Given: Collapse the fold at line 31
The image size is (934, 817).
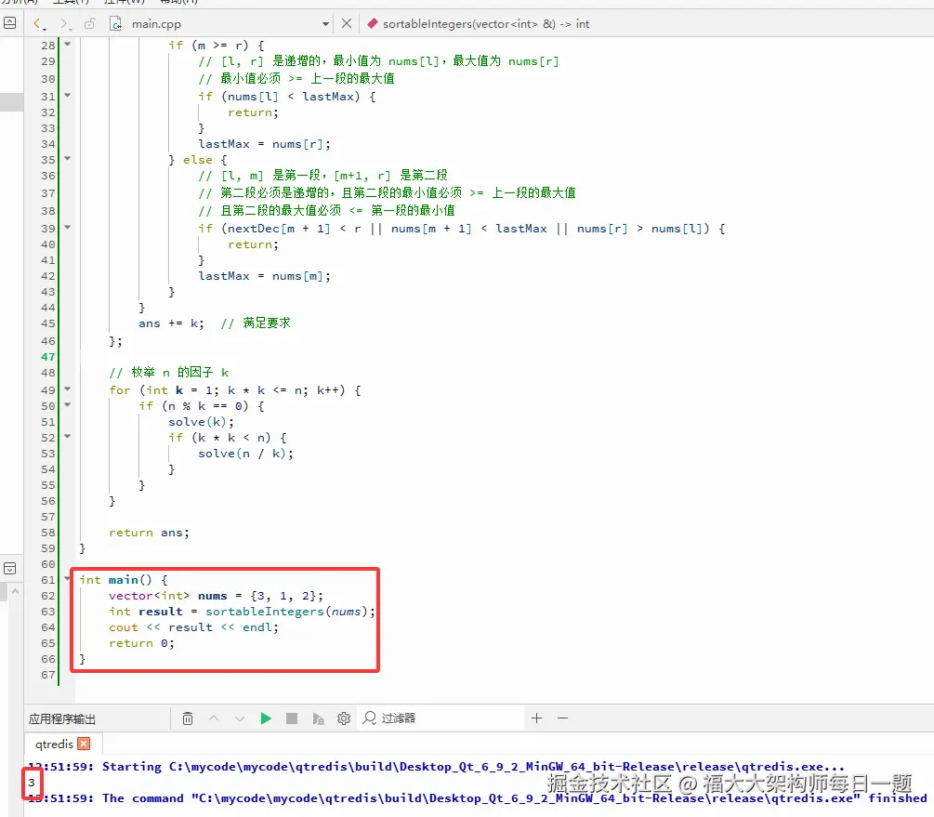Looking at the screenshot, I should point(67,96).
